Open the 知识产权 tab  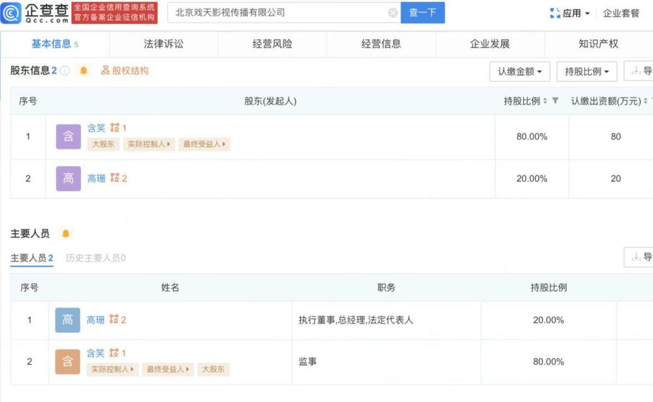click(x=598, y=44)
